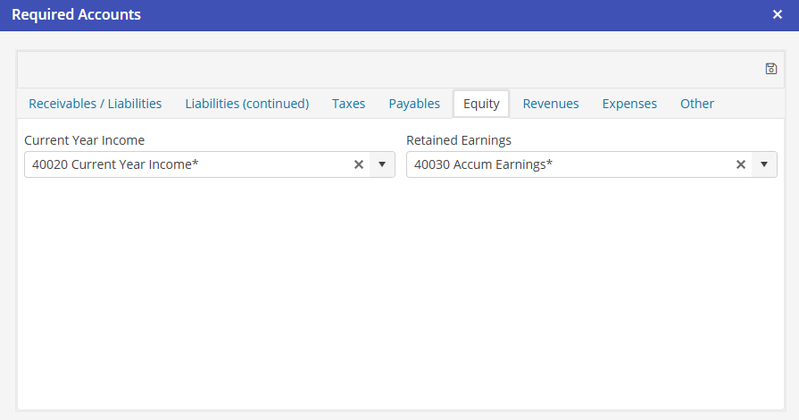Click the Required Accounts title text
The width and height of the screenshot is (799, 420).
(76, 15)
